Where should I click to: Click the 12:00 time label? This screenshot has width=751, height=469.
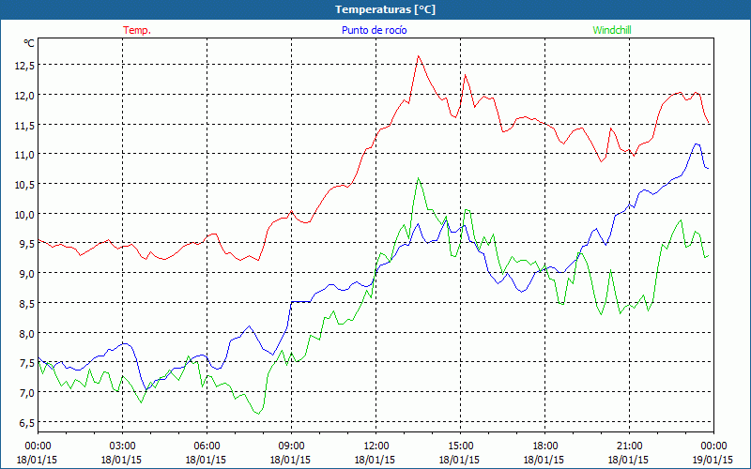pos(376,446)
